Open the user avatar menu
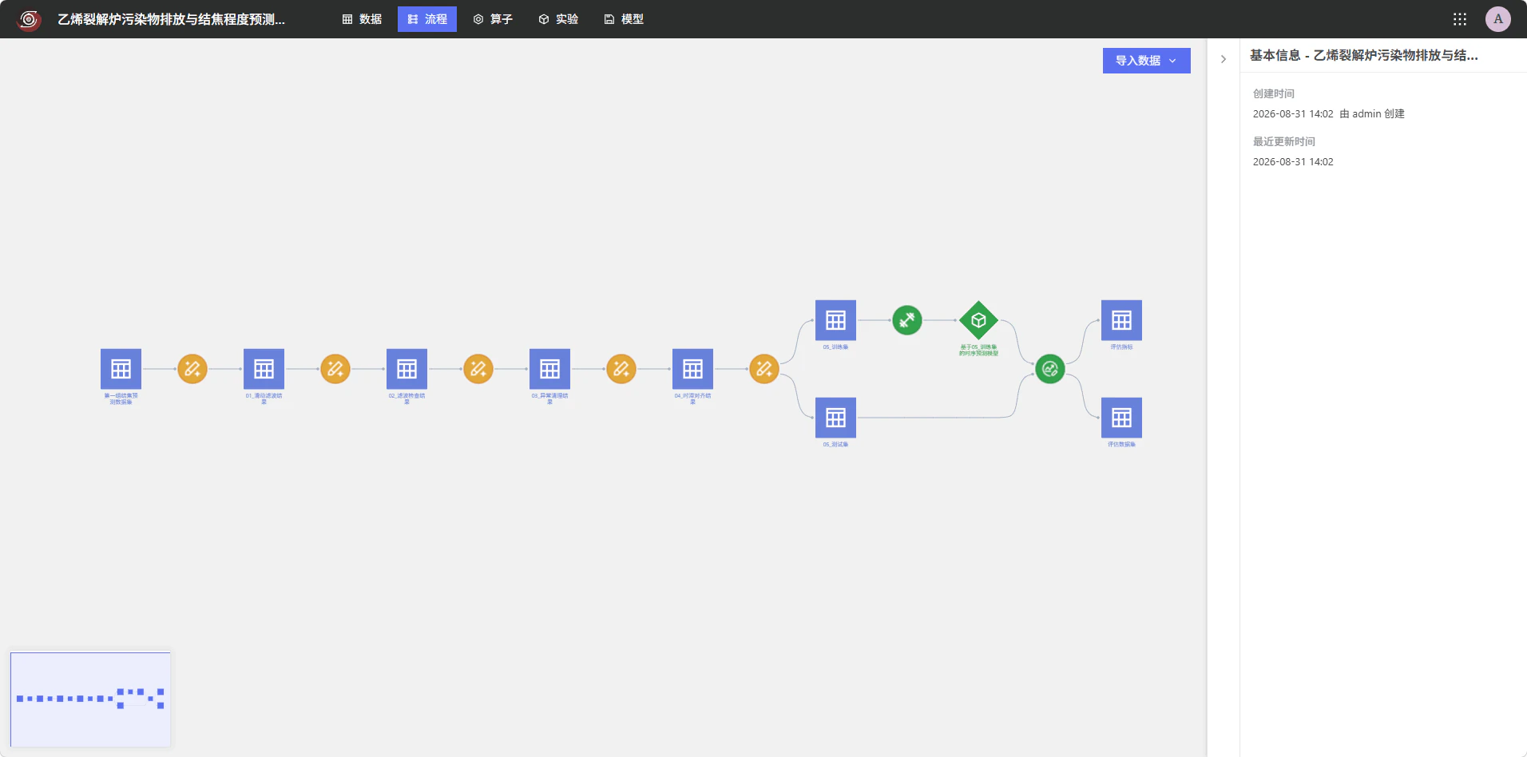Screen dimensions: 1527x757 1498,19
